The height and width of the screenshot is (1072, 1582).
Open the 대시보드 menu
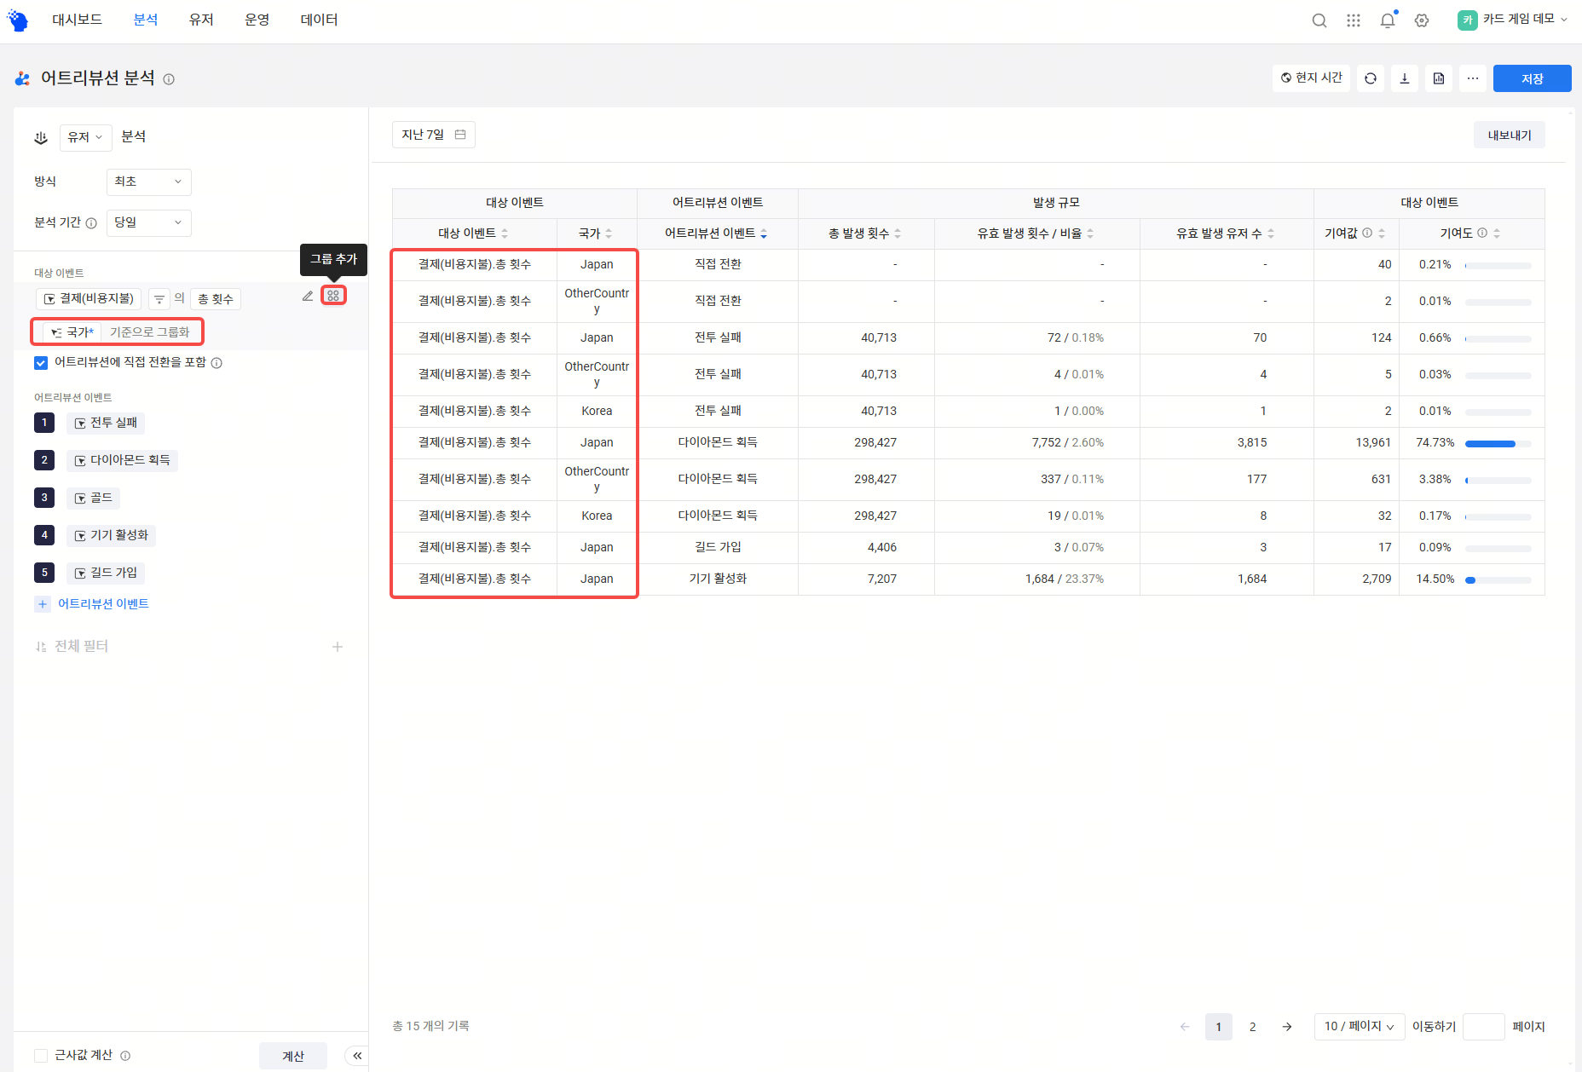click(x=77, y=20)
